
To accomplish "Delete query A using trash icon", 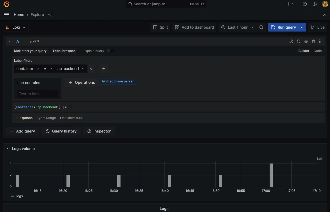I will [314, 41].
